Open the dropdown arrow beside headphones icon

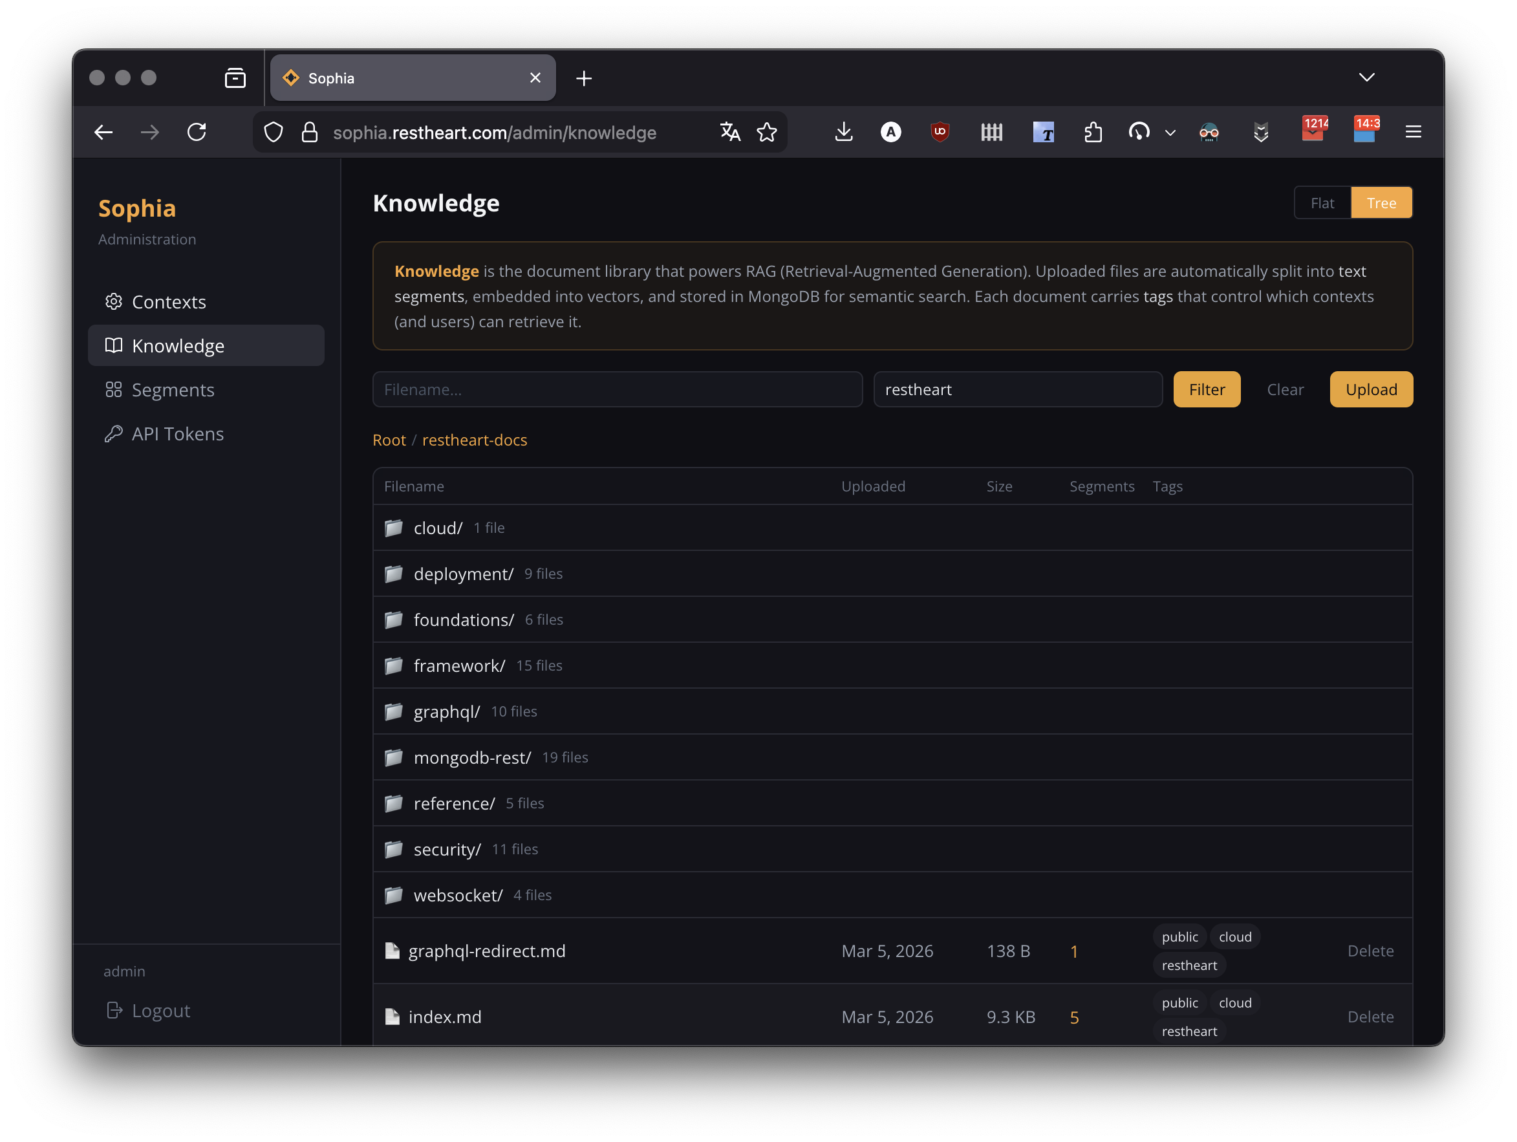pos(1170,133)
